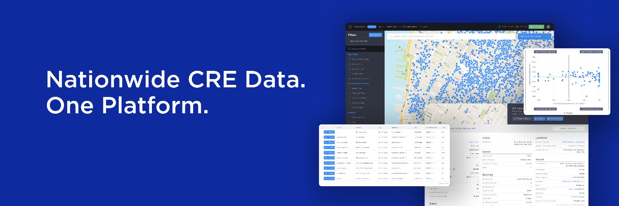The width and height of the screenshot is (619, 206).
Task: Click the Property Report button below the map
Action: point(522,119)
